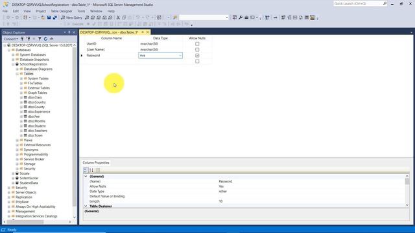This screenshot has height=233, width=415.
Task: Open the Toolbox icon in the toolbar
Action: pos(246,17)
